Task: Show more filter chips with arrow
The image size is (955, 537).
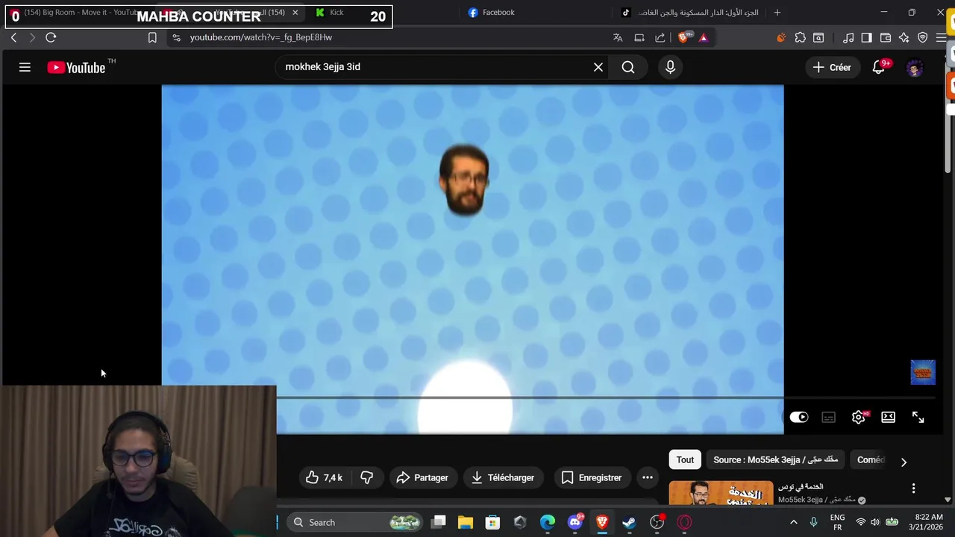Action: tap(904, 462)
